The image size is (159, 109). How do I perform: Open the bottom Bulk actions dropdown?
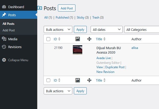tap(58, 91)
